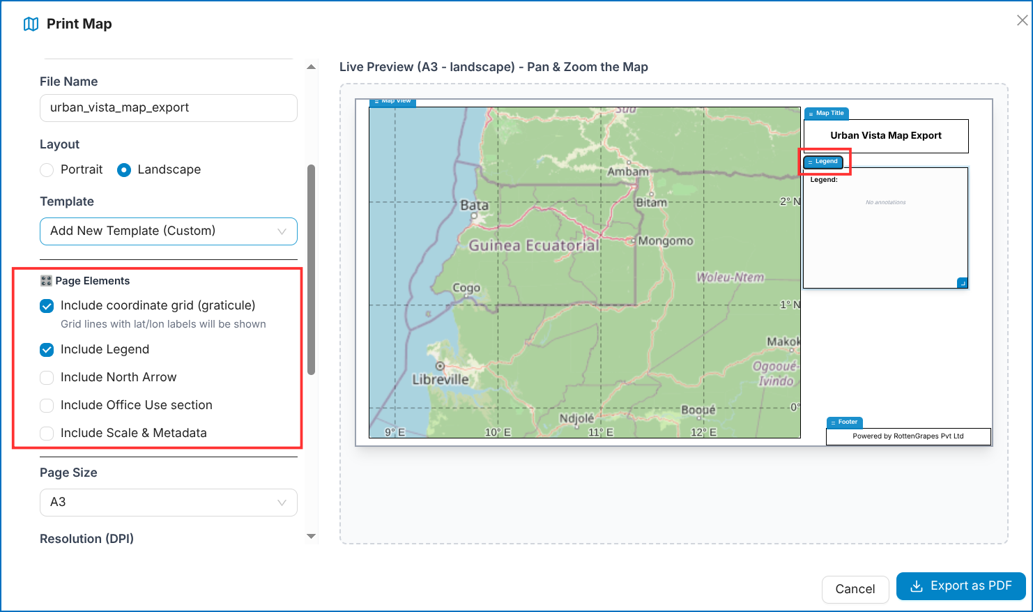Expand the Page Size A3 dropdown
Image resolution: width=1033 pixels, height=612 pixels.
[x=169, y=503]
